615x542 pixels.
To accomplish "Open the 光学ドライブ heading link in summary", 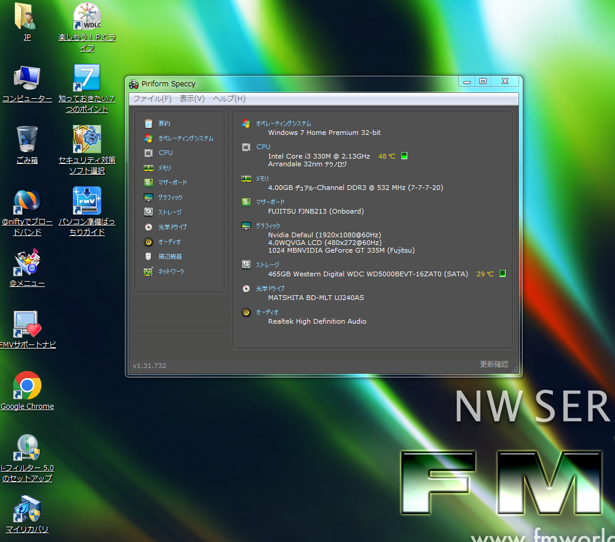I will click(270, 289).
